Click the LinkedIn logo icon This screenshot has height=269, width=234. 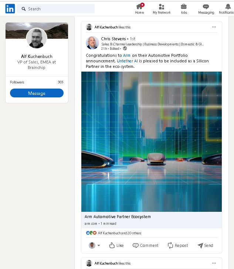pos(10,8)
